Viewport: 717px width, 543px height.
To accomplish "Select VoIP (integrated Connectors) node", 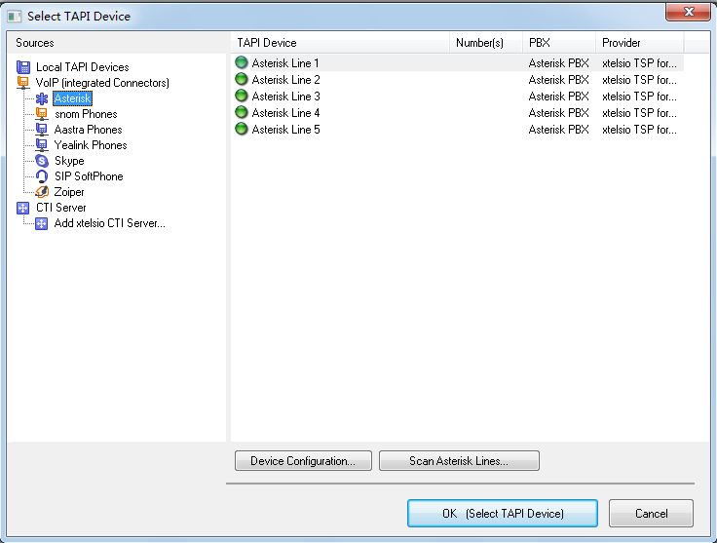I will coord(102,83).
